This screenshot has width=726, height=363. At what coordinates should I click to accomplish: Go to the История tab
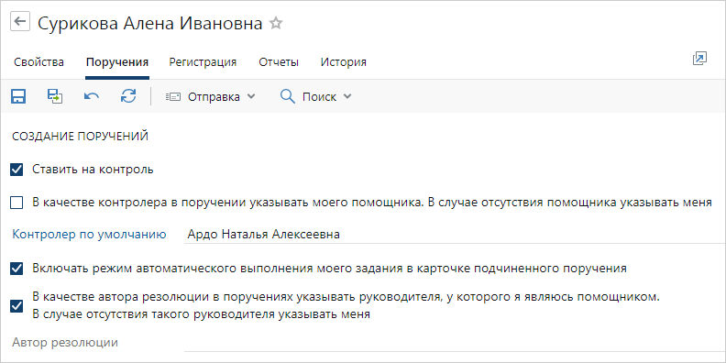[344, 62]
